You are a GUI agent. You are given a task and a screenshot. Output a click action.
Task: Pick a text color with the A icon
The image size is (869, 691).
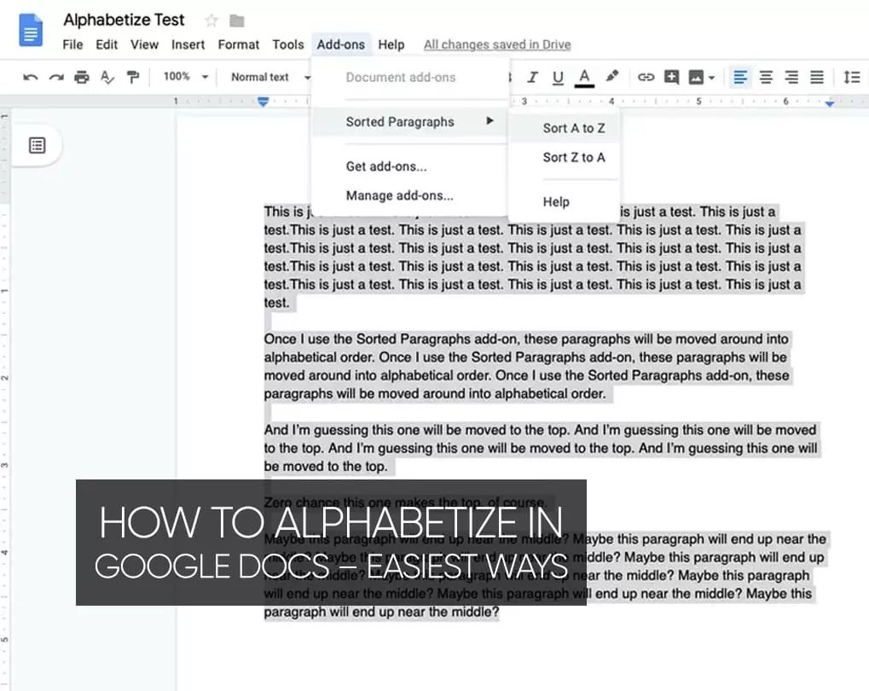coord(584,77)
